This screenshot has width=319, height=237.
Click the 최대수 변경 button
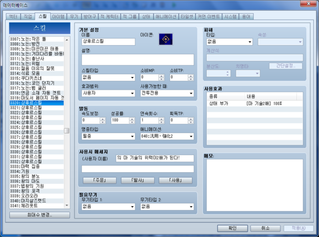[40, 215]
